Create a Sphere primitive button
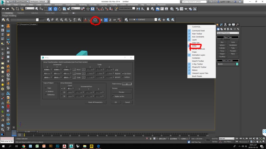This screenshot has width=266, height=149. pos(222,45)
